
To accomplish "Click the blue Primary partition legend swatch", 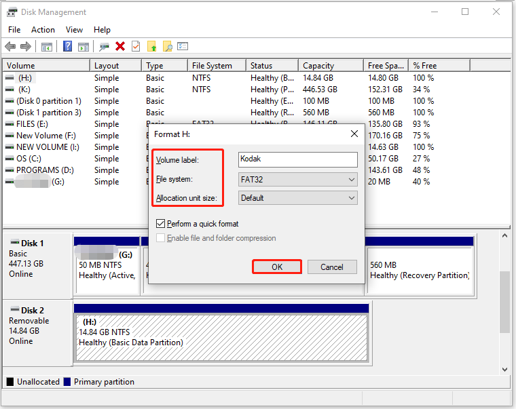I will pos(67,381).
